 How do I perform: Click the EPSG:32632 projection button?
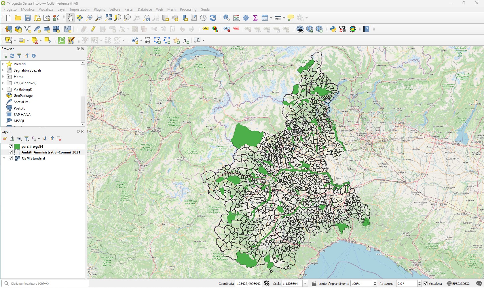(x=458, y=284)
